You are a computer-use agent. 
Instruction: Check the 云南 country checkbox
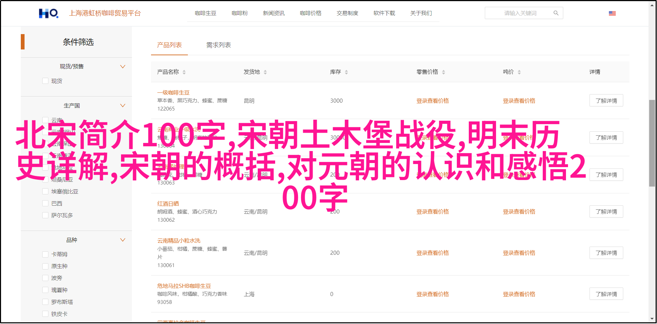[45, 120]
